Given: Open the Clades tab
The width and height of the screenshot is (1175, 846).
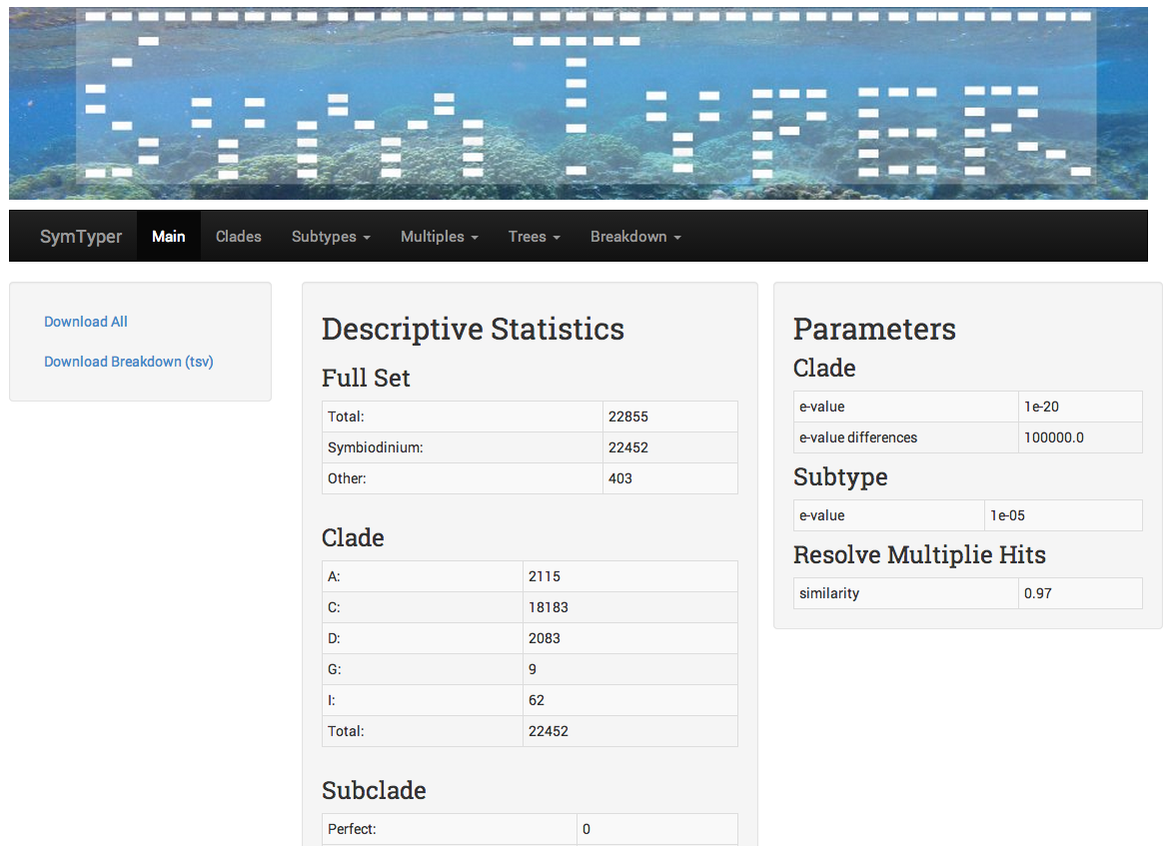Looking at the screenshot, I should tap(238, 236).
